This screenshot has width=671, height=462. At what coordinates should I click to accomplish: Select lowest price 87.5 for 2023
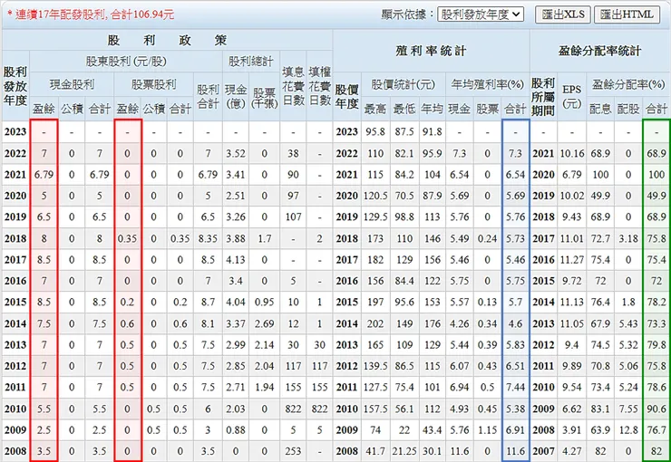404,132
